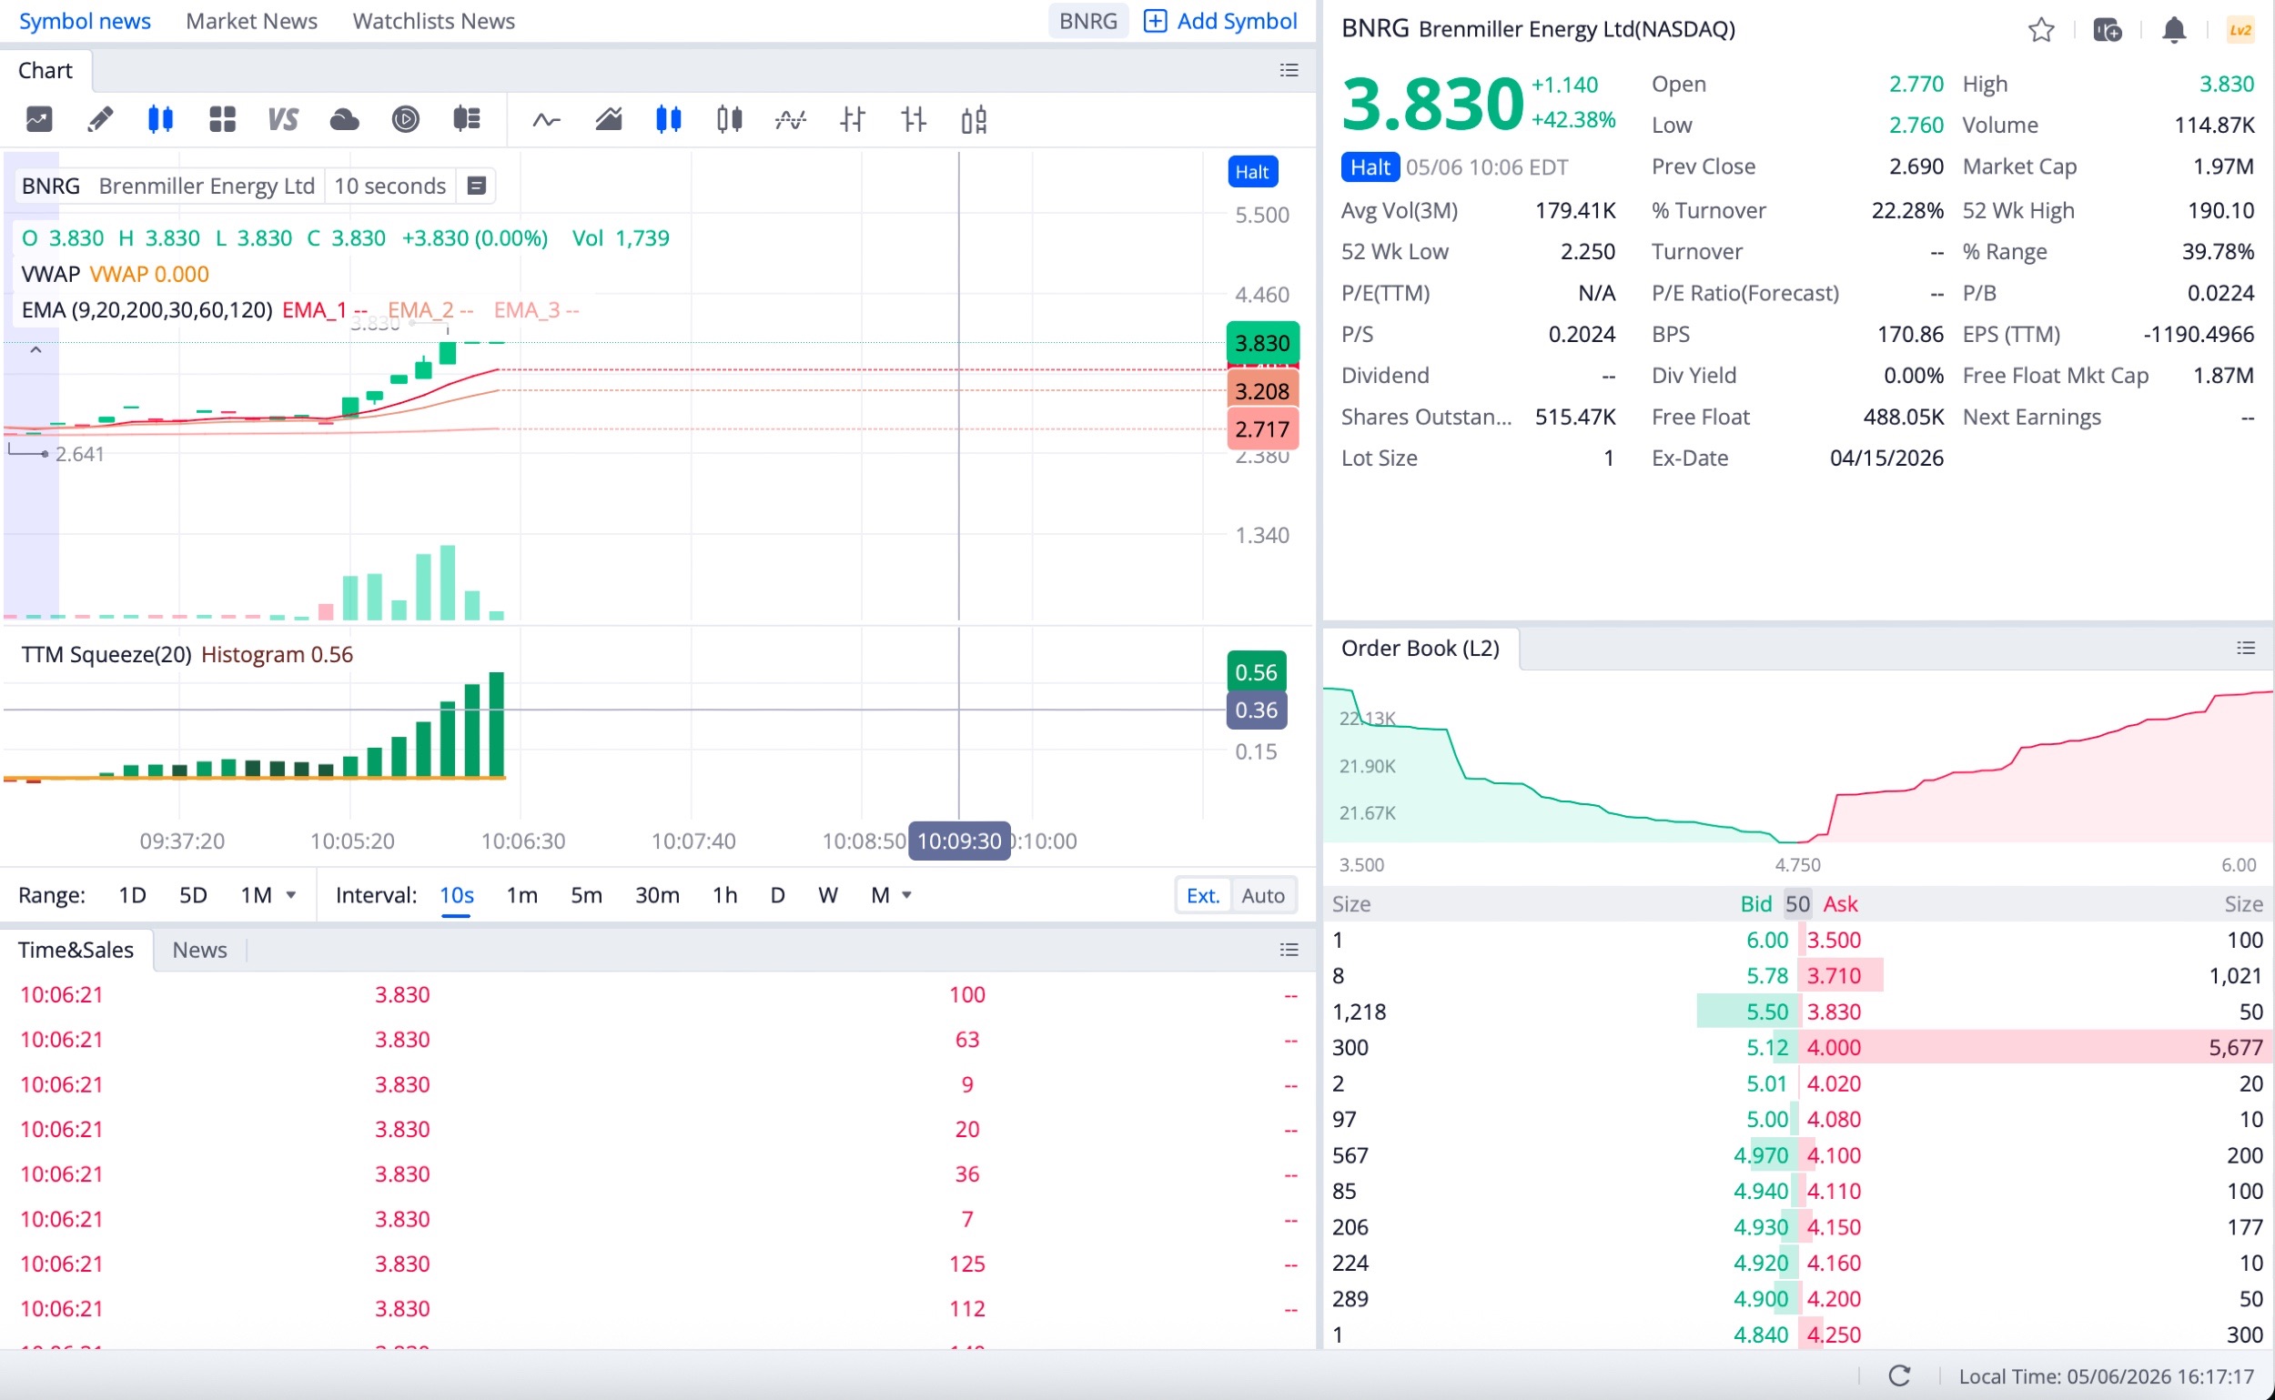The width and height of the screenshot is (2275, 1400).
Task: Select the first bar chart type icon
Action: click(852, 119)
